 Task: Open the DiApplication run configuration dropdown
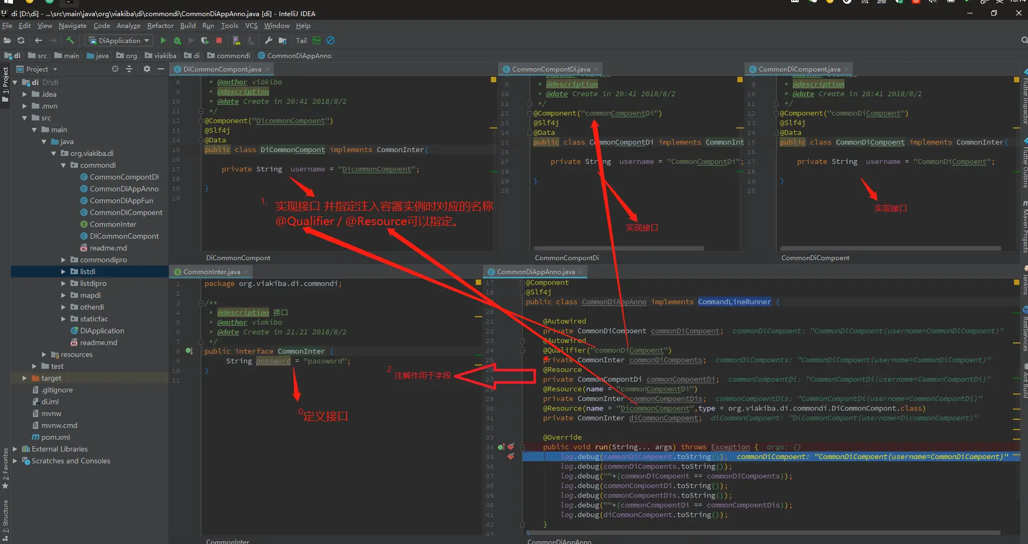(119, 40)
